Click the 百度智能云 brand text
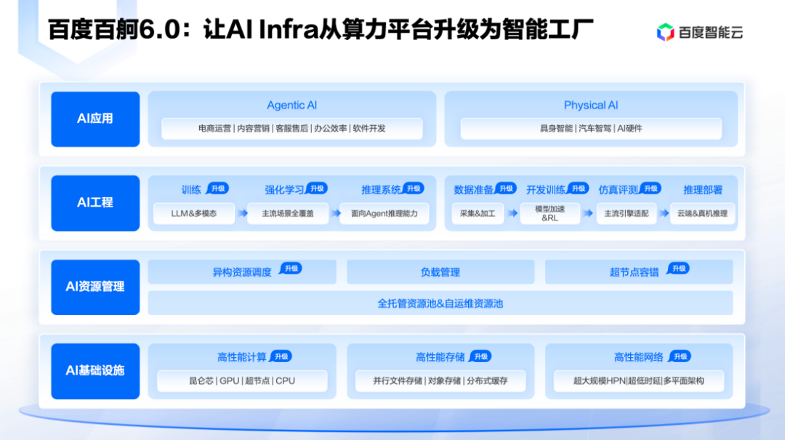 (711, 33)
